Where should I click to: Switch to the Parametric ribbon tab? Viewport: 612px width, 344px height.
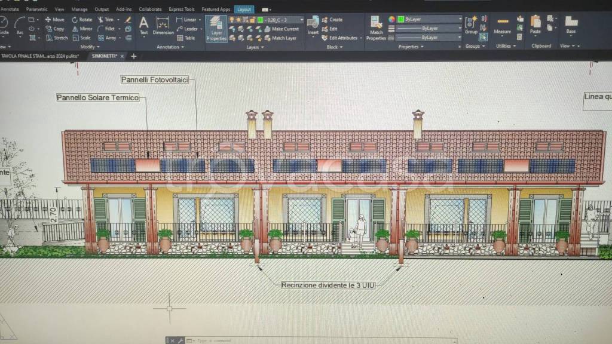tap(36, 10)
